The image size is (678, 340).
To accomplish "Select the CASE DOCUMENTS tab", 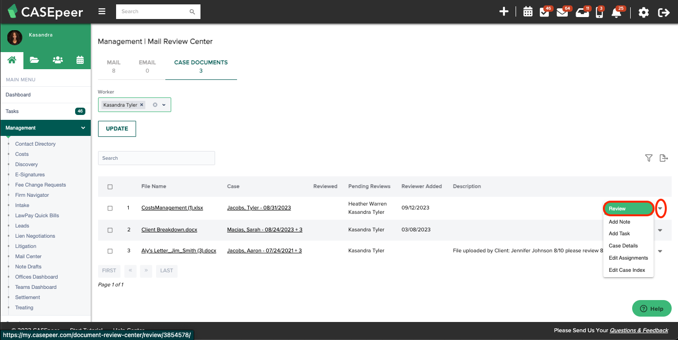I will [x=201, y=67].
